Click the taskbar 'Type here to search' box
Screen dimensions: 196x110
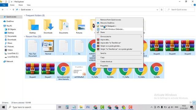pos(32,107)
